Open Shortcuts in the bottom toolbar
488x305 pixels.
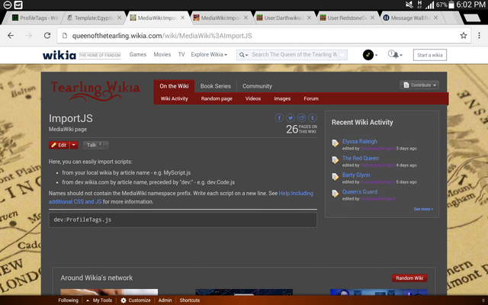[190, 300]
